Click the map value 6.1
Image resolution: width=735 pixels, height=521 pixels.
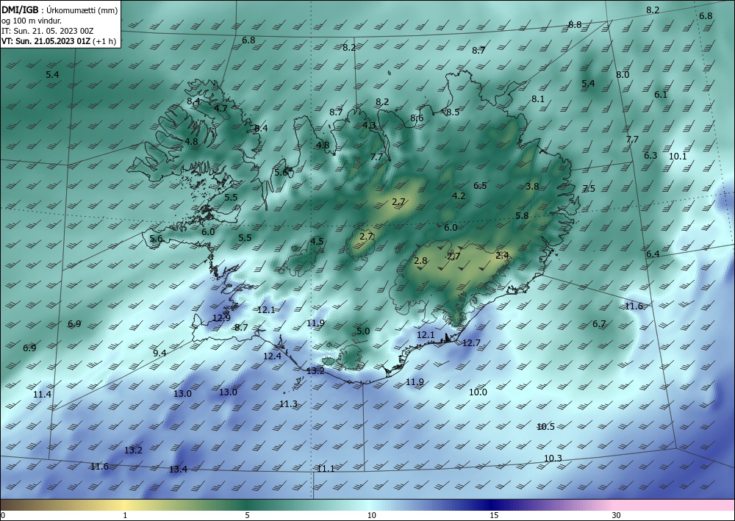[x=661, y=94]
